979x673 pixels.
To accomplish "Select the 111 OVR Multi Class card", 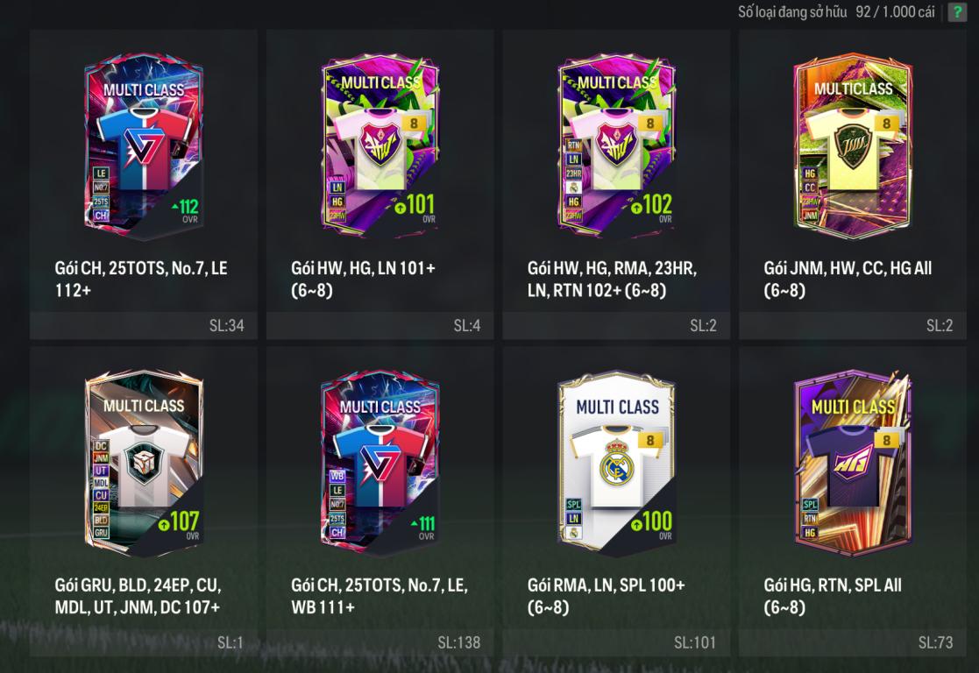I will [x=380, y=464].
